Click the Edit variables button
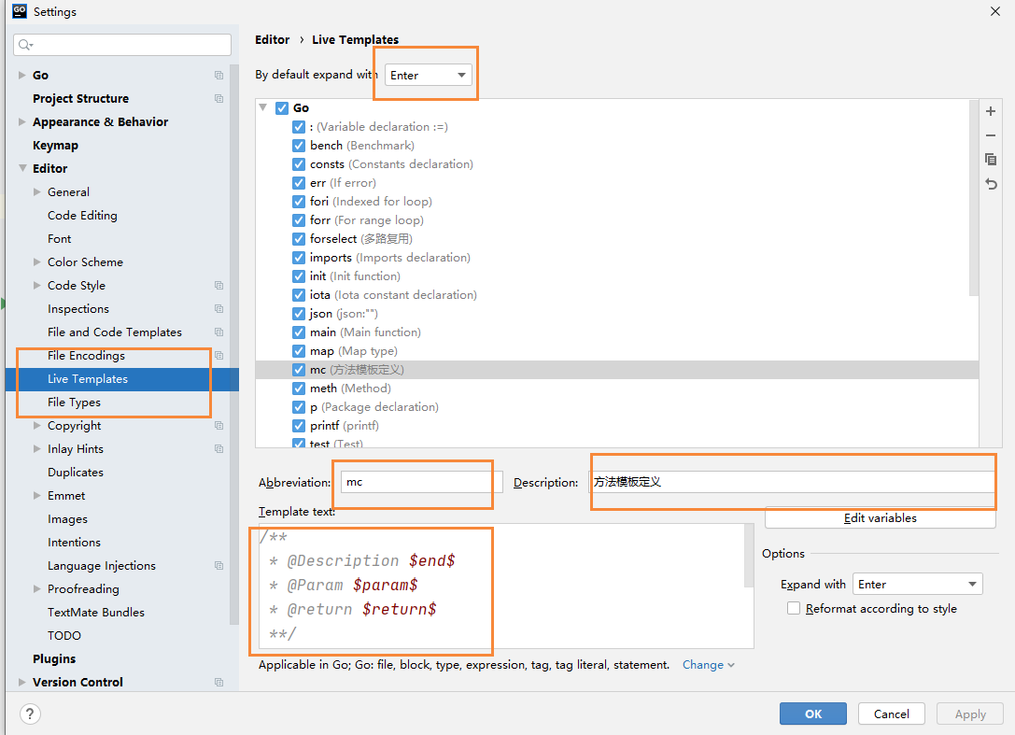The width and height of the screenshot is (1015, 735). coord(880,518)
